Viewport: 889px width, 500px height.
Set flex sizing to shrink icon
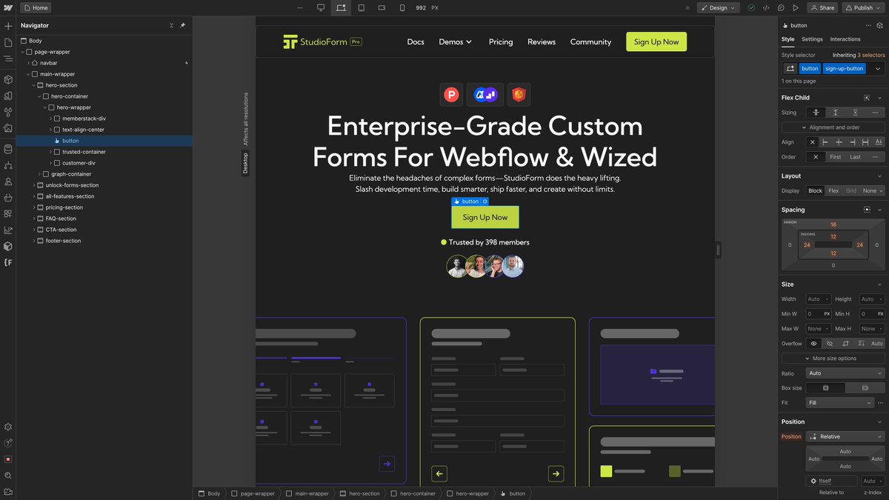816,113
